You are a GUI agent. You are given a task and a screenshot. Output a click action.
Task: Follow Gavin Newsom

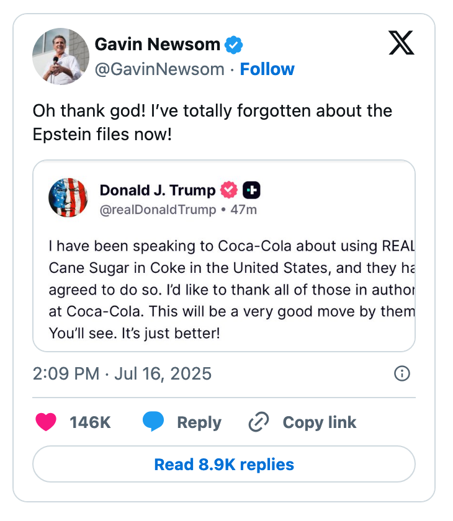[x=267, y=69]
